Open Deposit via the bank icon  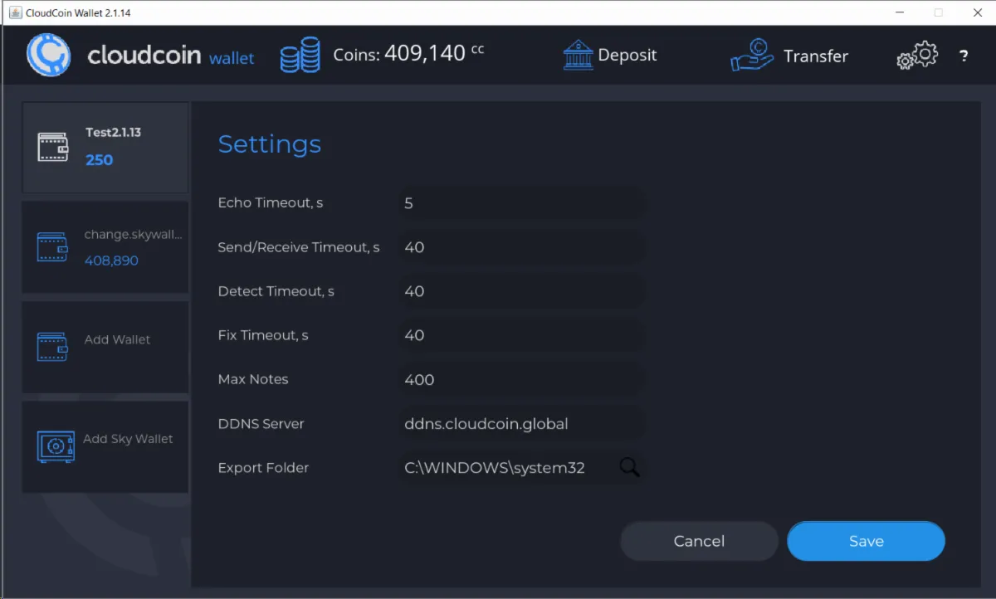[579, 56]
